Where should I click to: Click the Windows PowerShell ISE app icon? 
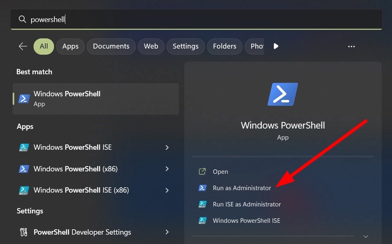[25, 147]
